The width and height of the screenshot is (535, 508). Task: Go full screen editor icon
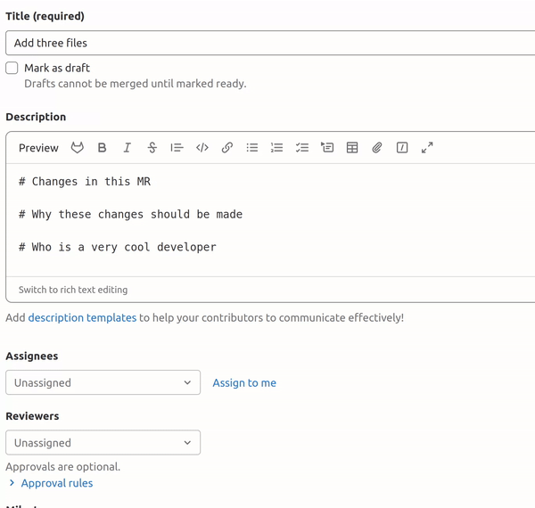coord(427,148)
